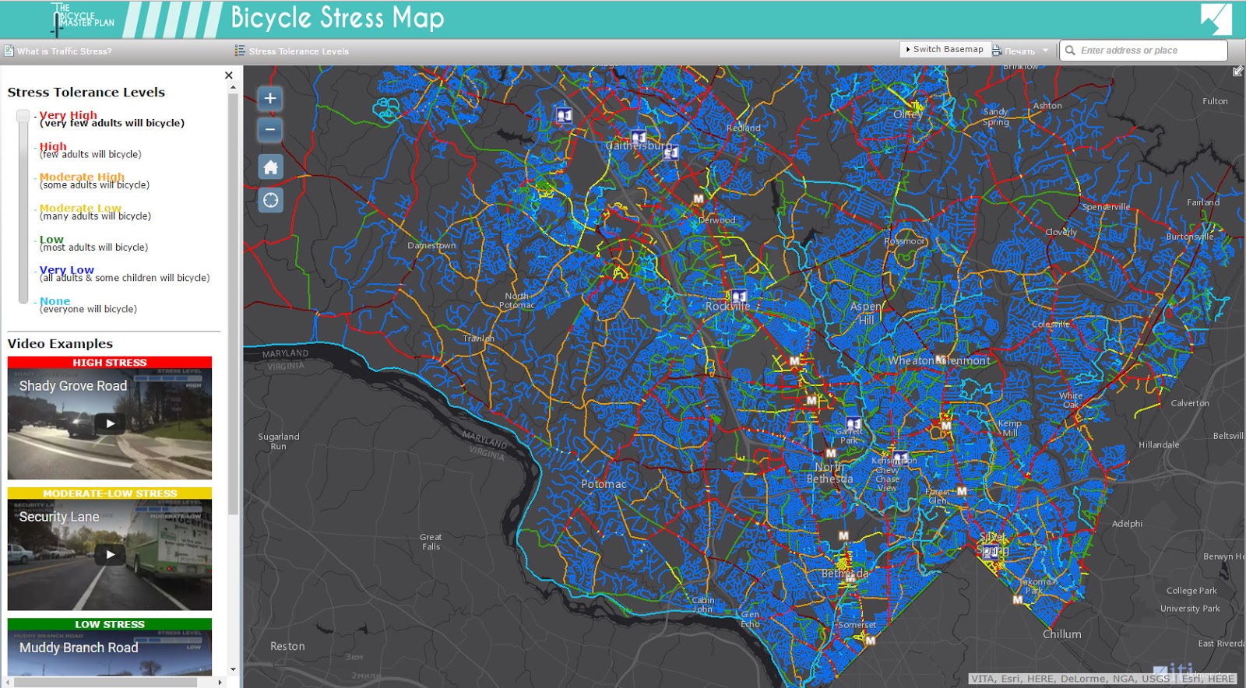
Task: Click the Reston label on the map
Action: 287,646
